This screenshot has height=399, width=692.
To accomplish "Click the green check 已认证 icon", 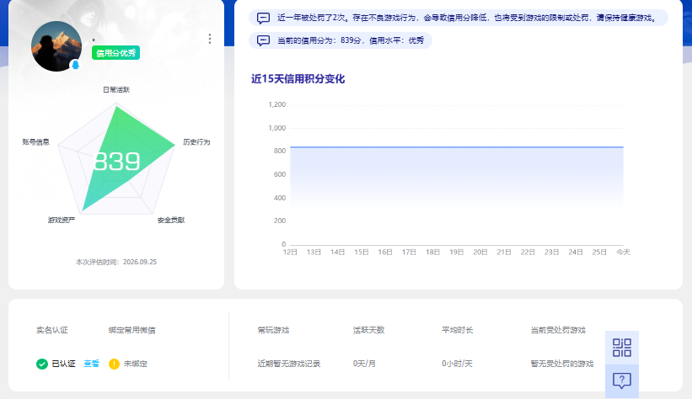I will coord(42,364).
